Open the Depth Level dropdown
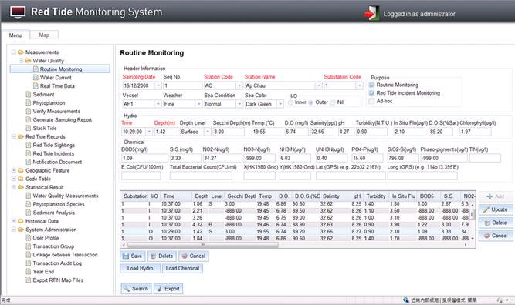 (207, 132)
